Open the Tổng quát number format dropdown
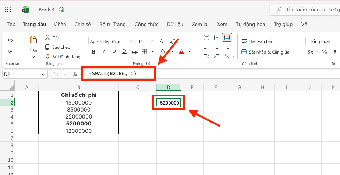340x175 pixels. 323,41
